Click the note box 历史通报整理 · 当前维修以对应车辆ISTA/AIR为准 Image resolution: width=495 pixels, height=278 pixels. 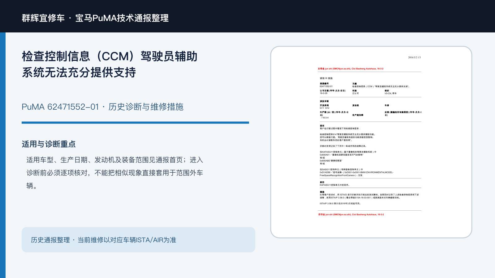138,240
